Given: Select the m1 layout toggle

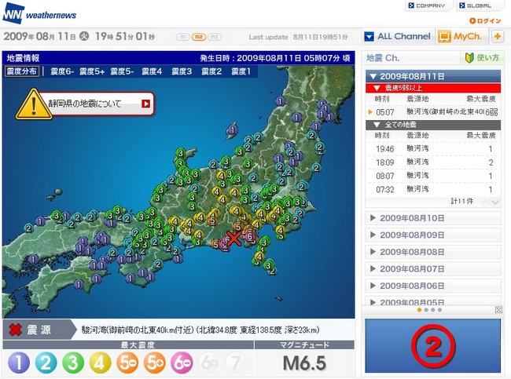Looking at the screenshot, I should (183, 37).
